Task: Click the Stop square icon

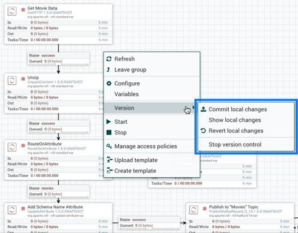Action: (109, 132)
